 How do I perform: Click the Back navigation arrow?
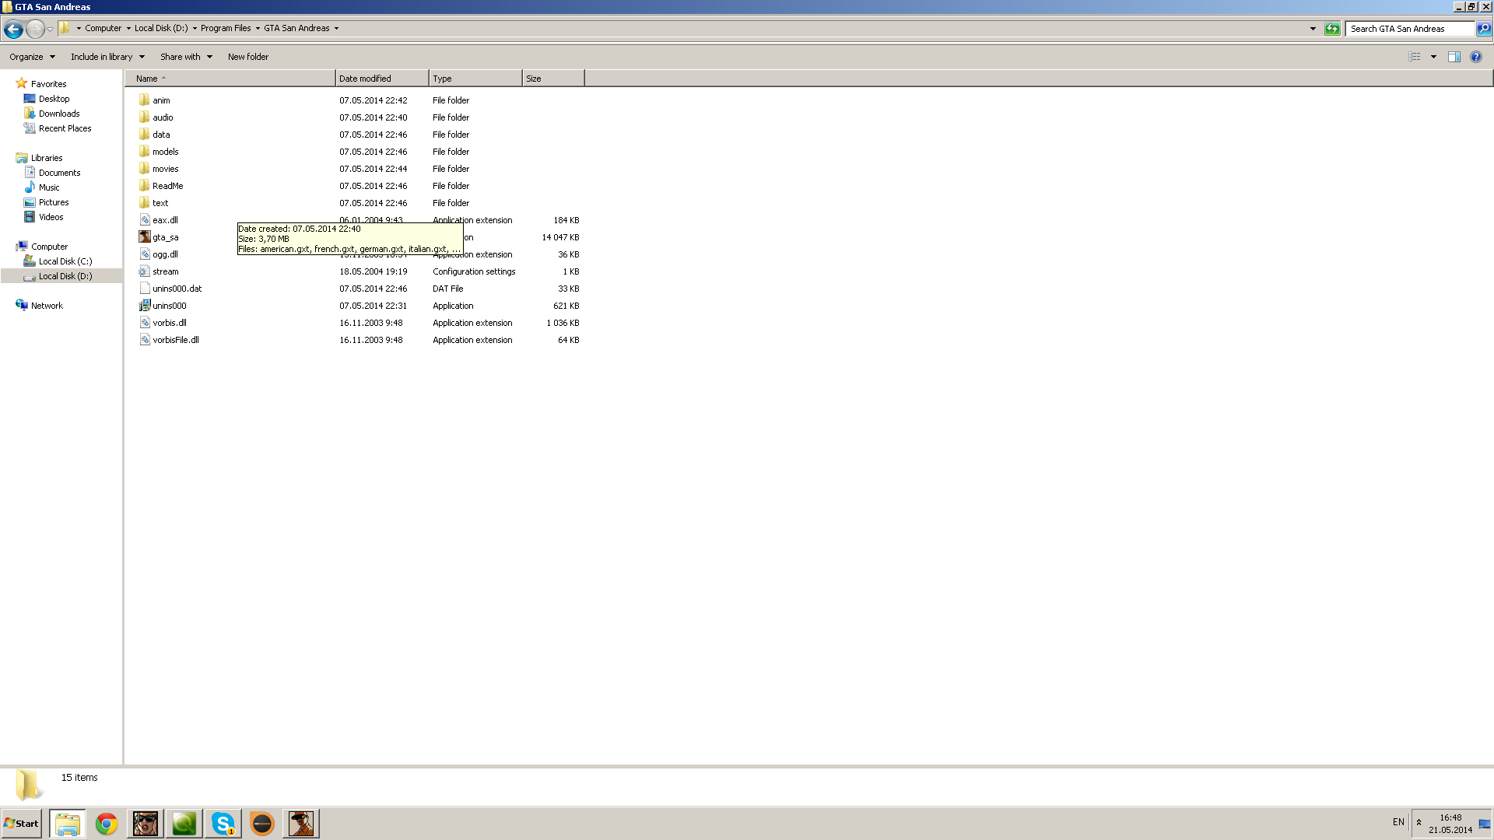click(x=13, y=29)
